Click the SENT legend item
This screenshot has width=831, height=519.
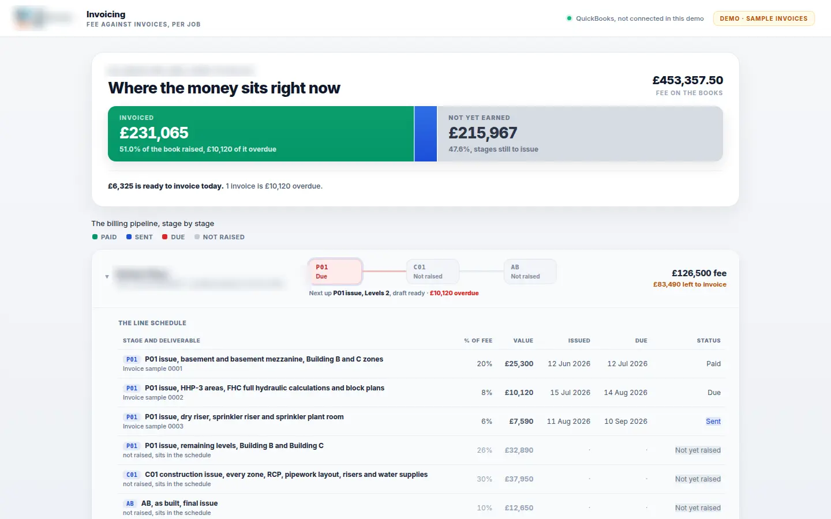(x=140, y=237)
